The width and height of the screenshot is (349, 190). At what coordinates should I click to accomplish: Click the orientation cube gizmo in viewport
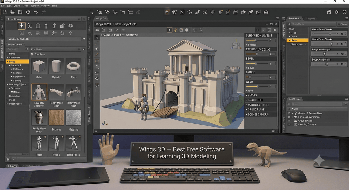coord(236,45)
